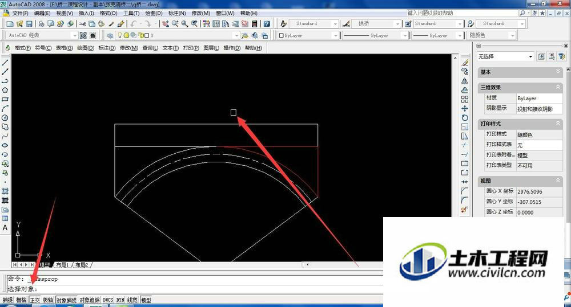571x307 pixels.
Task: Select the Revision Cloud tool
Action: tap(5, 127)
